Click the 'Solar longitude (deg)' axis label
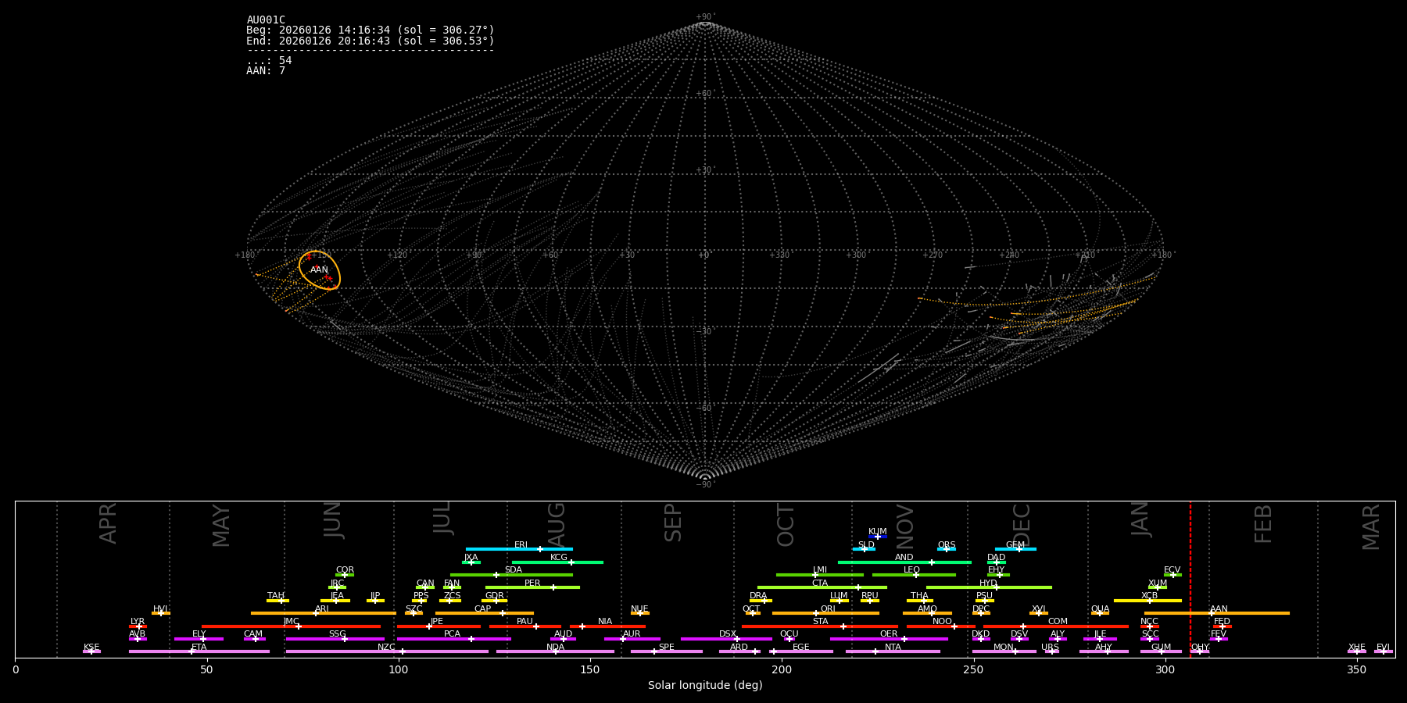Viewport: 1407px width, 703px height. [x=705, y=686]
